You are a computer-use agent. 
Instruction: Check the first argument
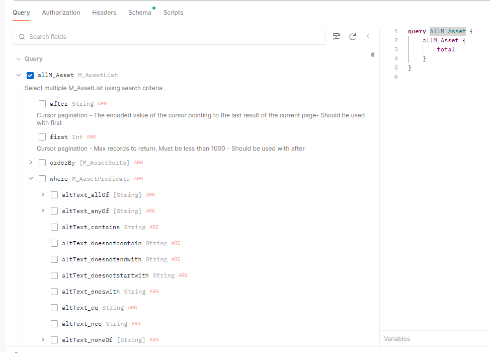tap(42, 136)
